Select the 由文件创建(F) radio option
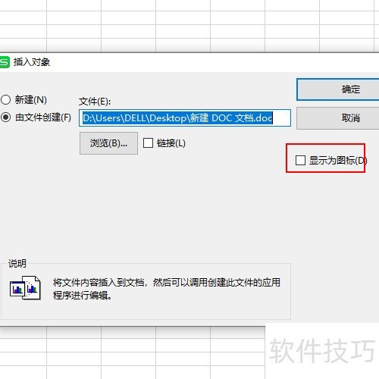This screenshot has height=379, width=379. [5, 117]
